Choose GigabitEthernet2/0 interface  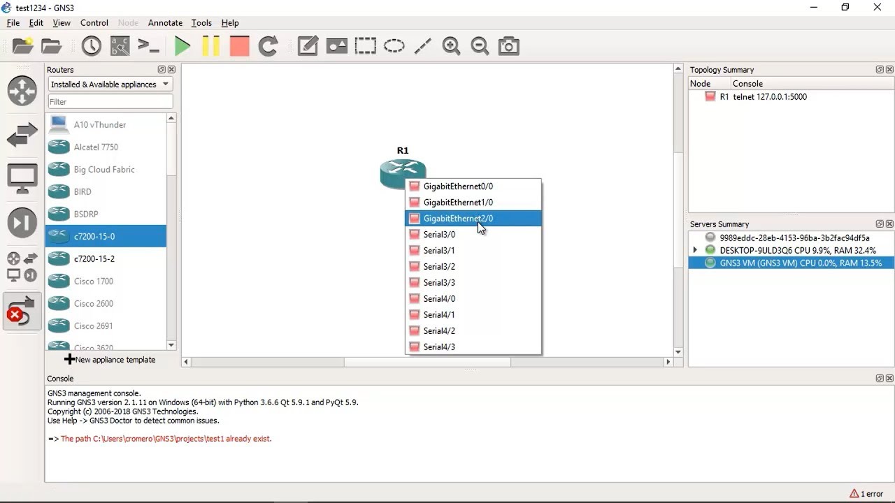coord(473,219)
